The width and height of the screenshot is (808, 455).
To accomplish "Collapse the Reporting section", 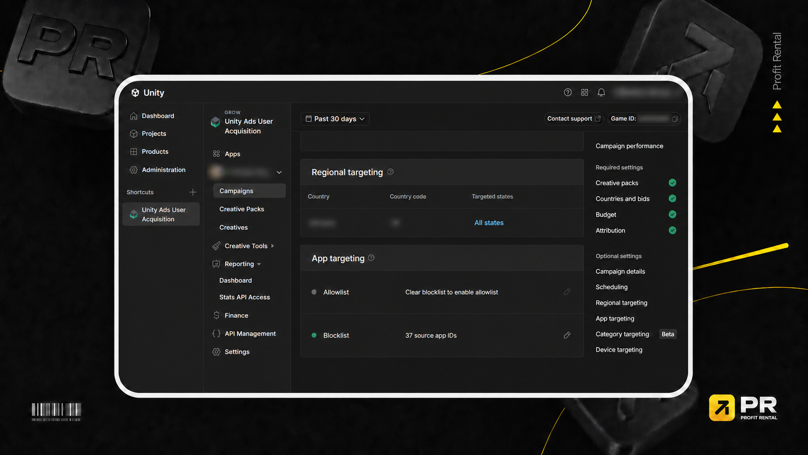I will [259, 264].
